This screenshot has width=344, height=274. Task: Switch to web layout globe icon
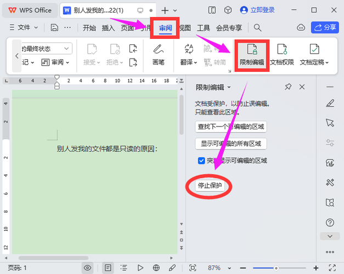(156, 268)
